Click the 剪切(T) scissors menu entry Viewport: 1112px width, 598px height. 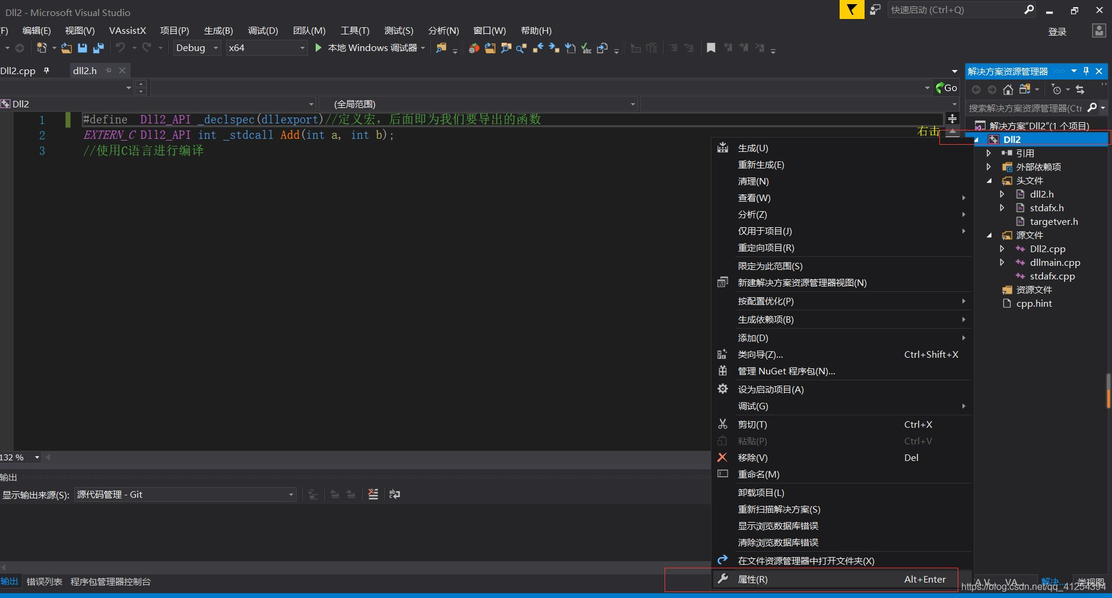click(x=841, y=424)
